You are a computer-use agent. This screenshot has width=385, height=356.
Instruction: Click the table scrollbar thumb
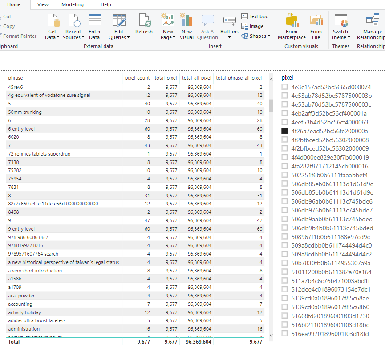[x=271, y=106]
